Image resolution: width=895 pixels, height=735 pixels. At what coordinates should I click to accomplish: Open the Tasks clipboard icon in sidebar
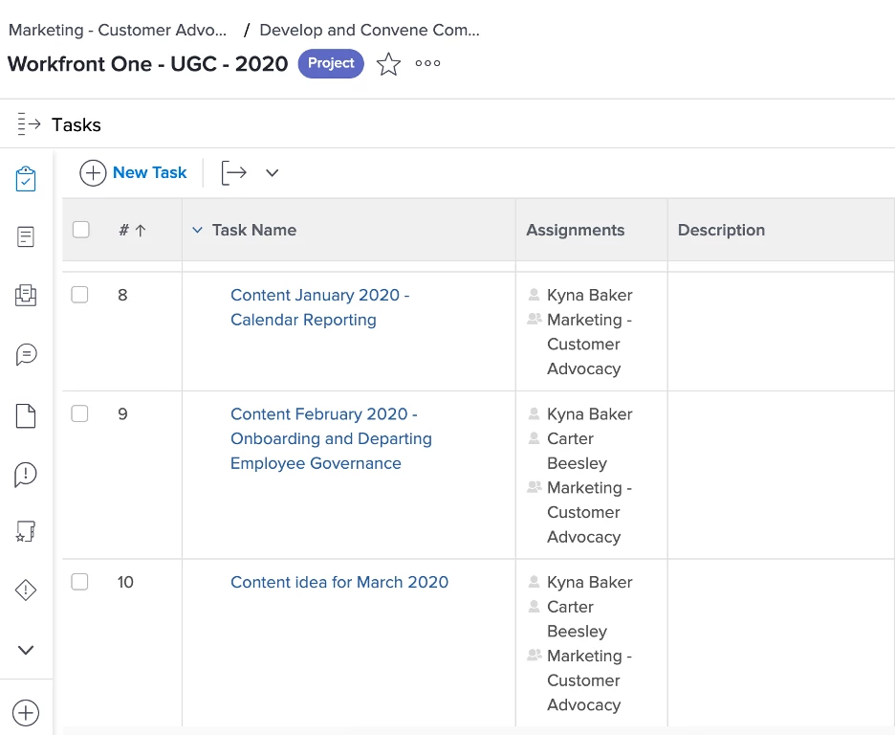(x=26, y=179)
